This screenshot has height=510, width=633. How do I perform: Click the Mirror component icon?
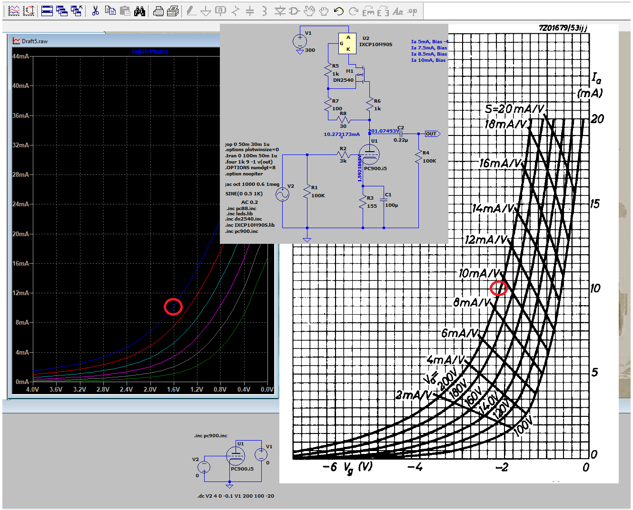(383, 10)
